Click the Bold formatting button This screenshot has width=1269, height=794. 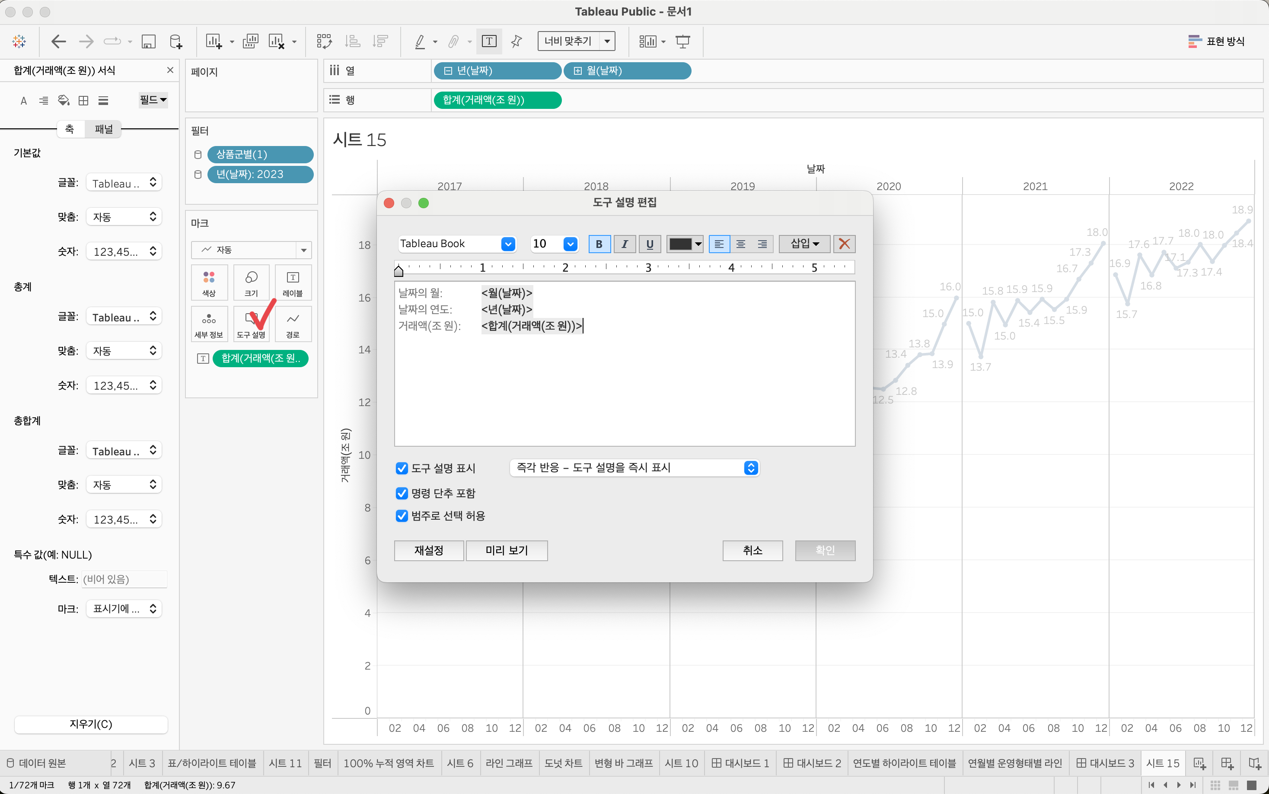(x=599, y=244)
